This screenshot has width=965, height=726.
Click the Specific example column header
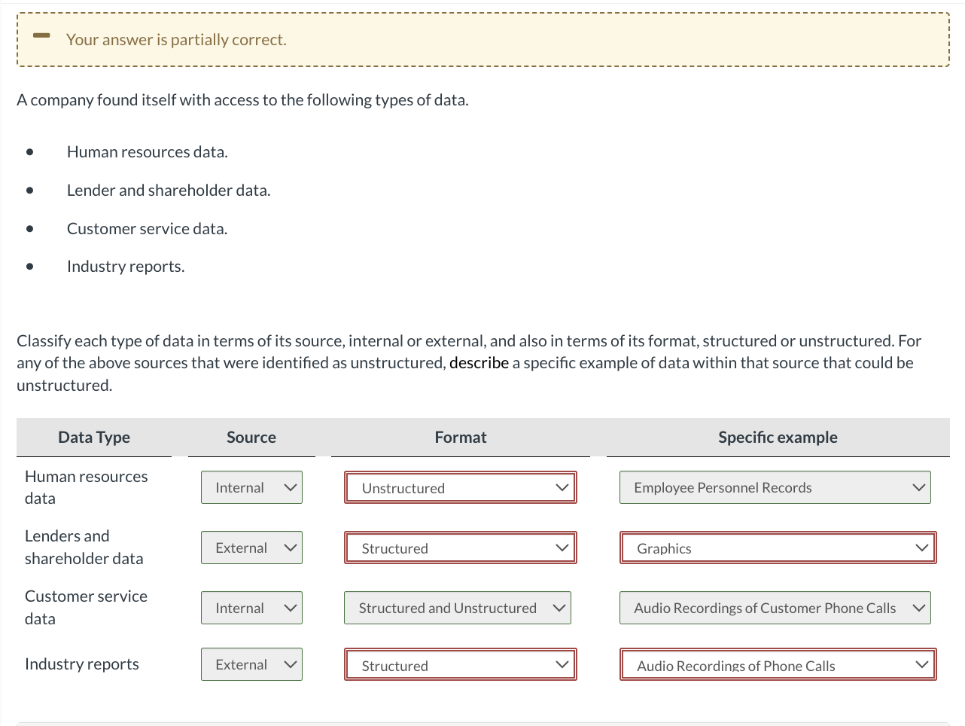[778, 438]
